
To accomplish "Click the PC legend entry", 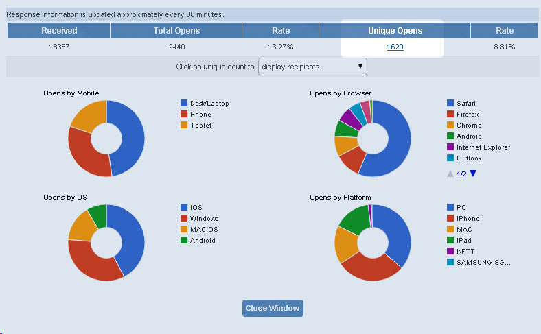I will (457, 208).
